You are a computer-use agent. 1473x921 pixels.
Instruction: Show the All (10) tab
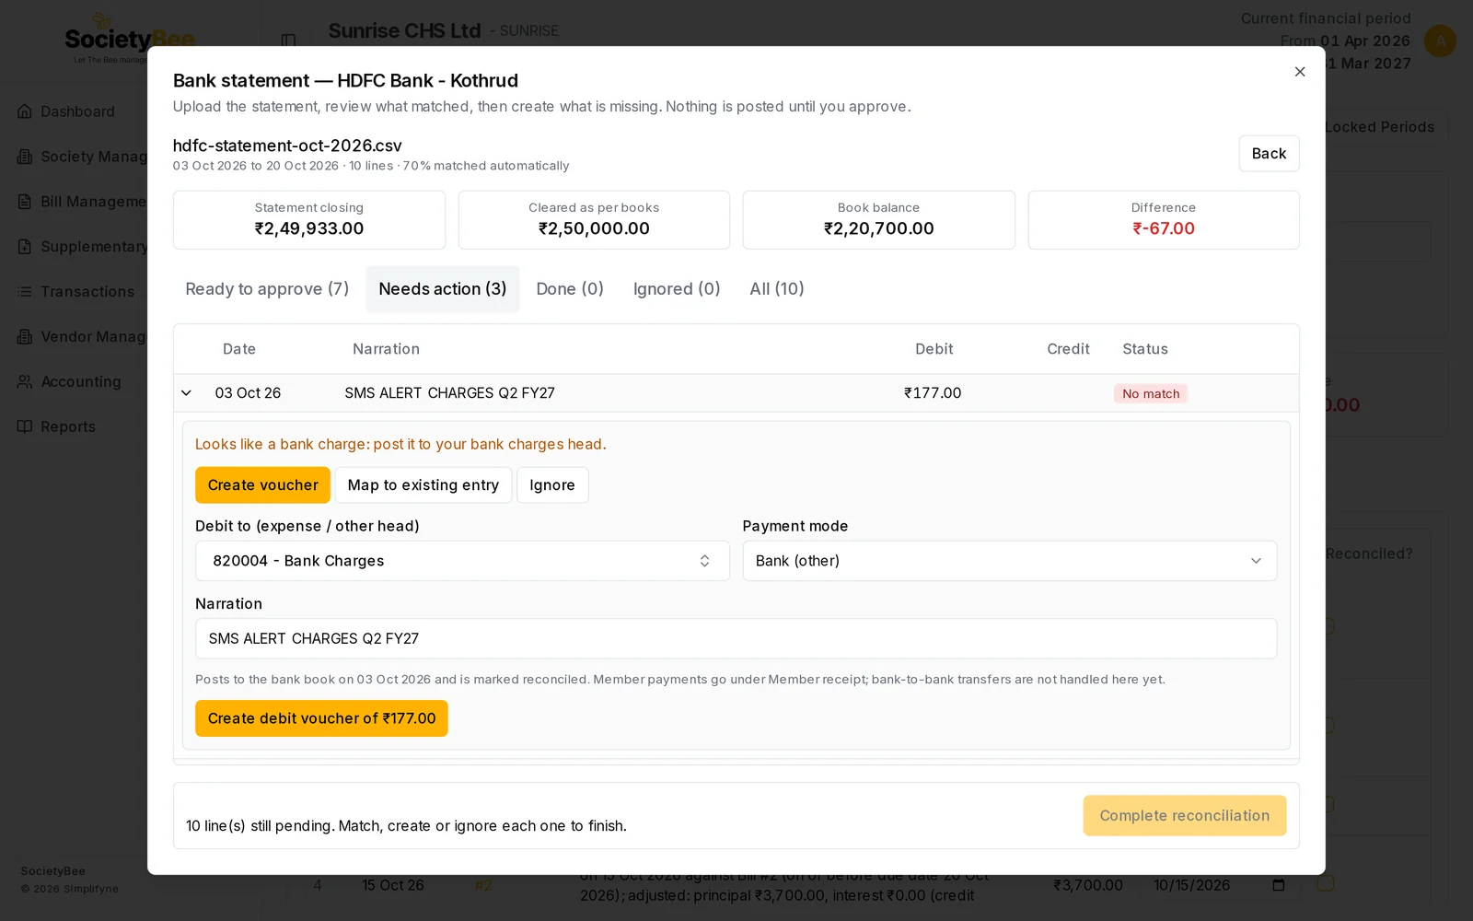tap(777, 289)
